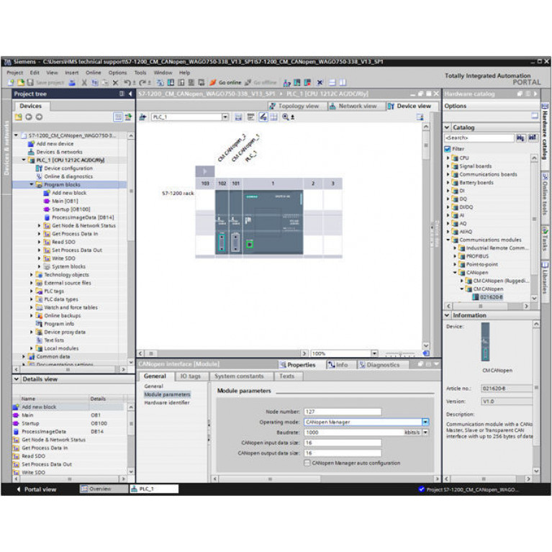Click the PLC_1 editor button in bottom bar

click(x=154, y=489)
